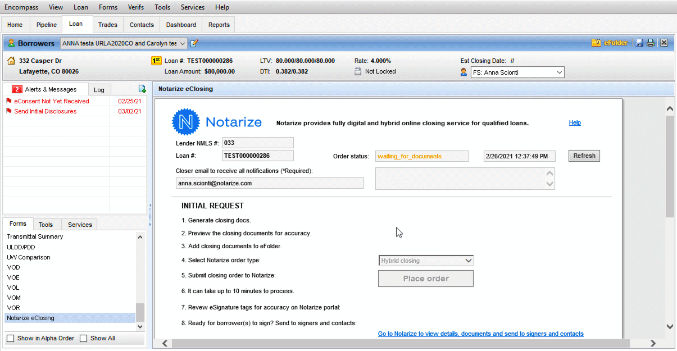677x351 pixels.
Task: Add a new log entry with the document icon
Action: point(142,89)
